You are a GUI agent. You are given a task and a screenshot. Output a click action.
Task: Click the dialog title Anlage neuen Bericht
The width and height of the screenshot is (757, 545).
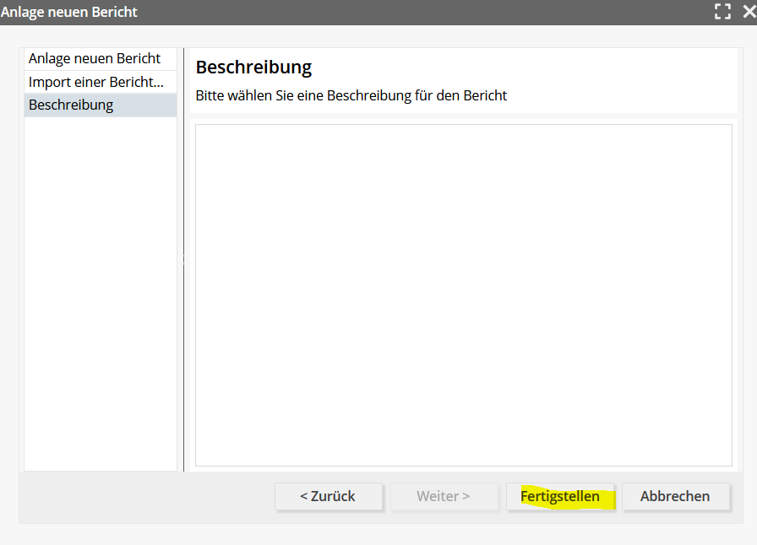tap(69, 12)
